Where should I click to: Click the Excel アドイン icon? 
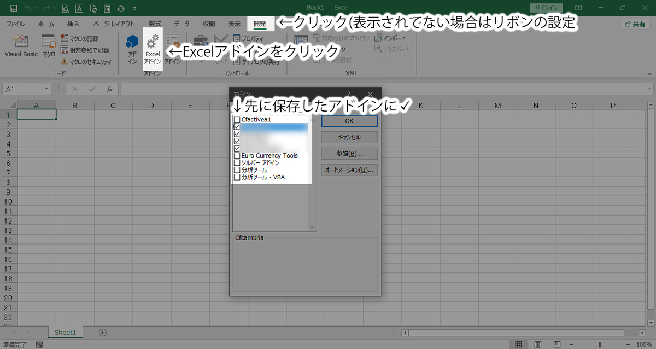coord(153,49)
